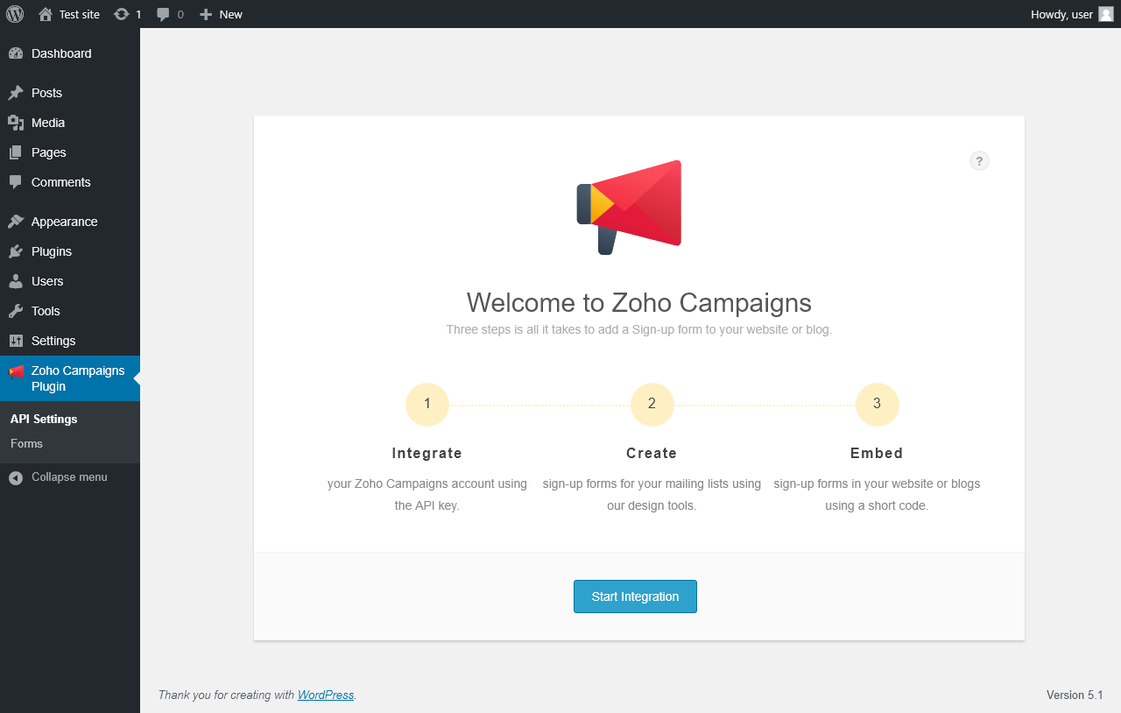The width and height of the screenshot is (1121, 713).
Task: Click the step 3 circle
Action: 877,404
